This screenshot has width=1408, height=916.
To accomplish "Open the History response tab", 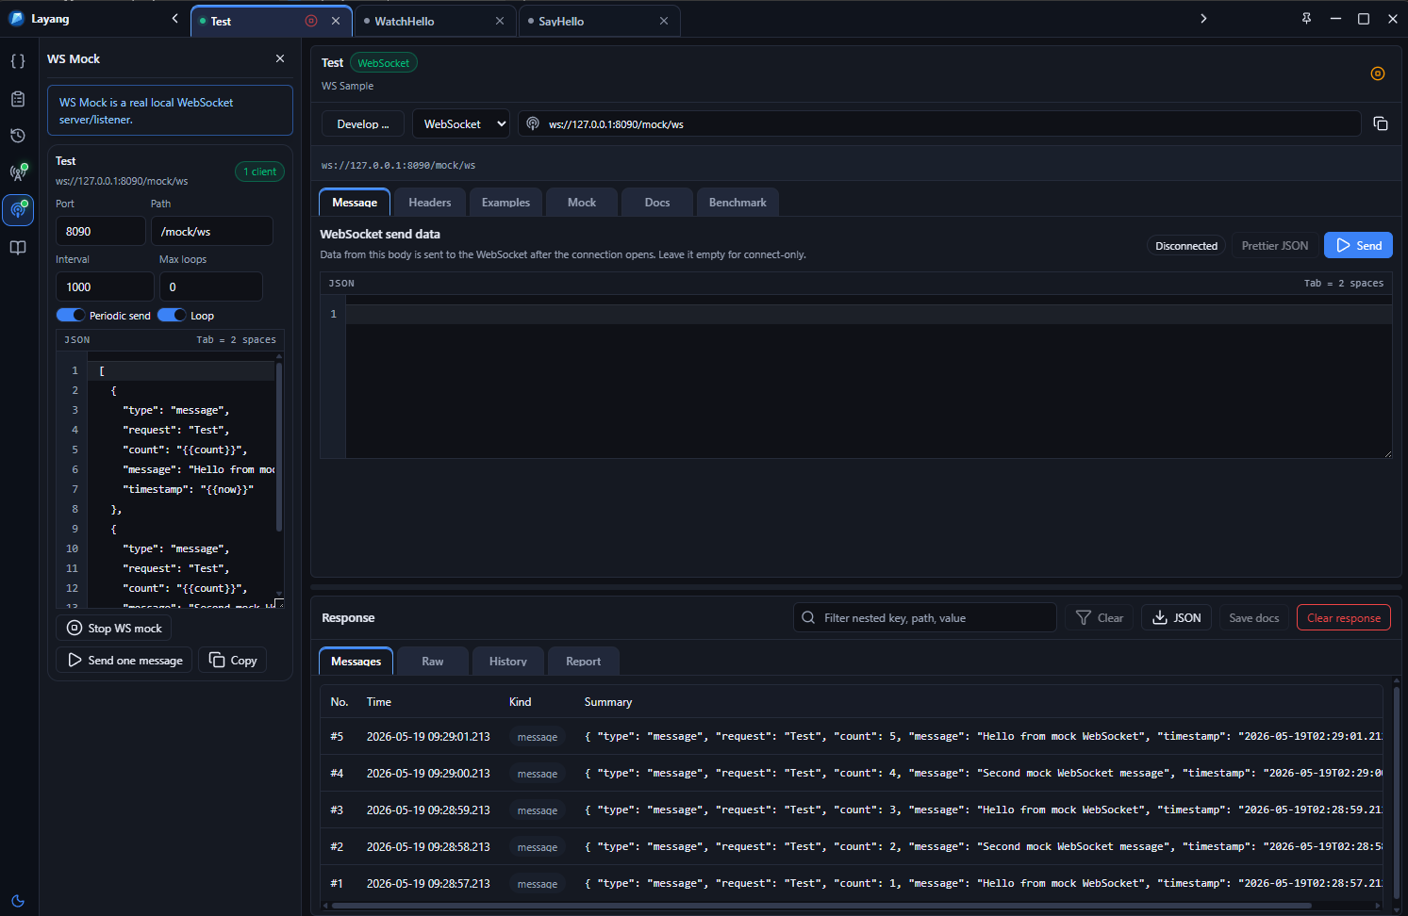I will [508, 662].
